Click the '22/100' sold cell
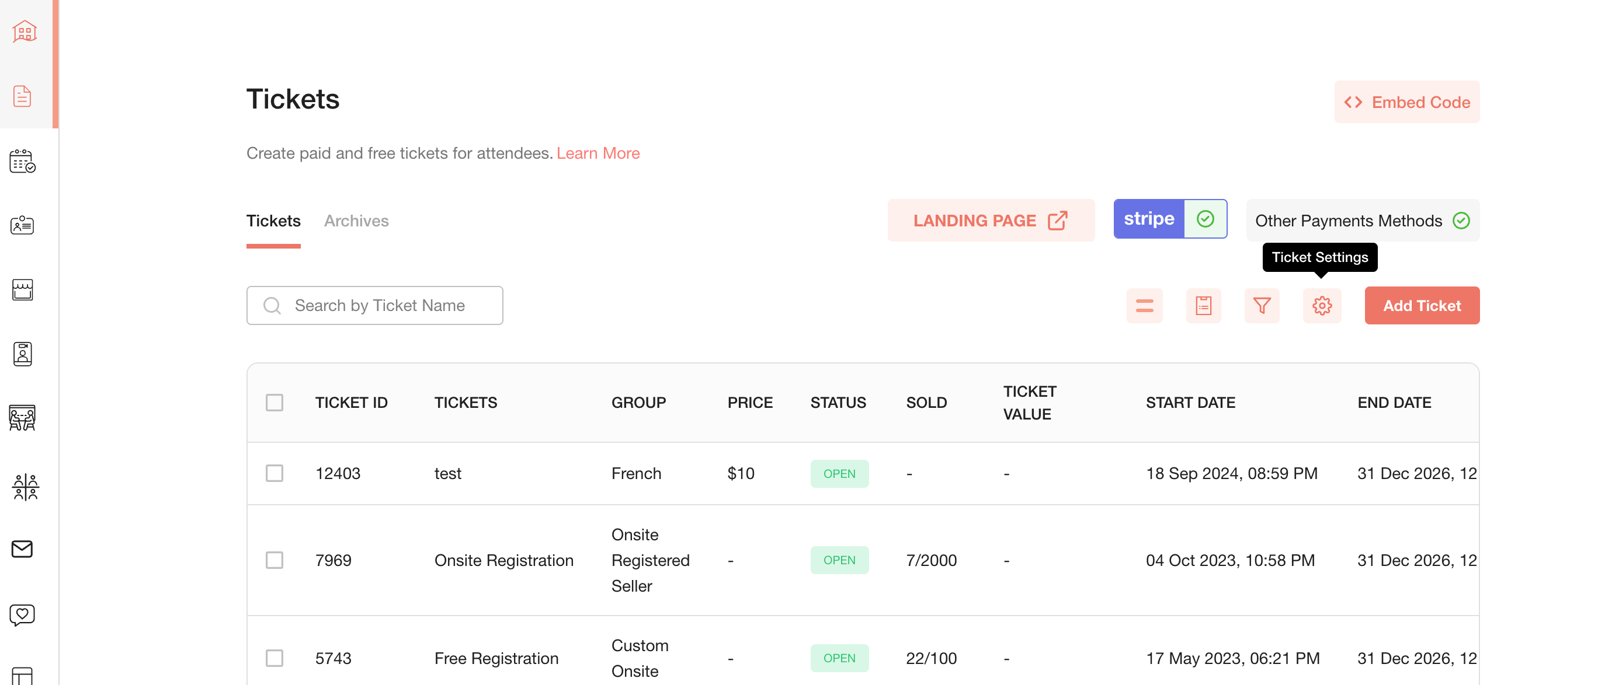Viewport: 1598px width, 685px height. 931,658
